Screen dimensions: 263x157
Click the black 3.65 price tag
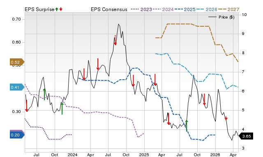pyautogui.click(x=246, y=136)
